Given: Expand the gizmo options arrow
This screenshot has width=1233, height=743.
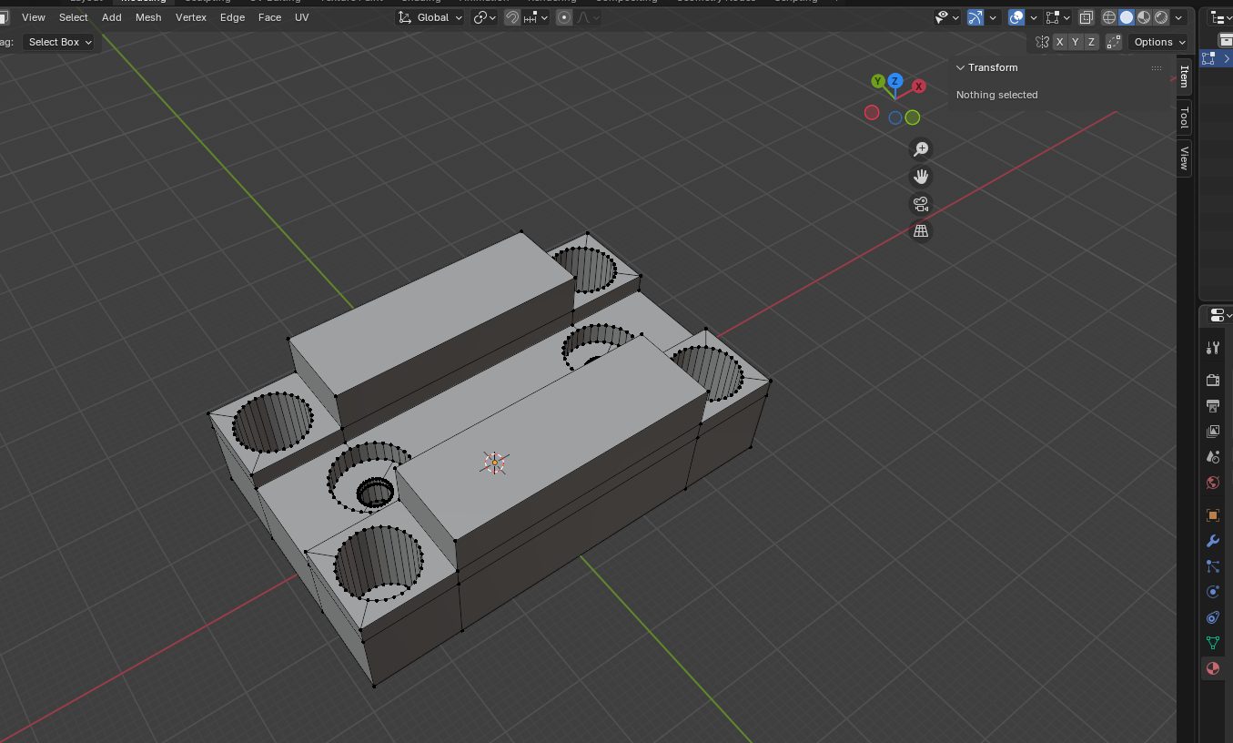Looking at the screenshot, I should tap(993, 17).
